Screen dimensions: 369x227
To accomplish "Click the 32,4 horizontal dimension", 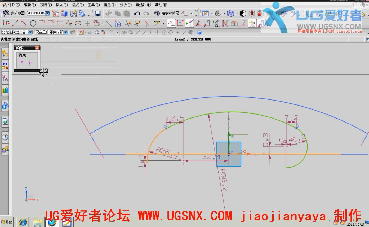I will click(x=211, y=157).
